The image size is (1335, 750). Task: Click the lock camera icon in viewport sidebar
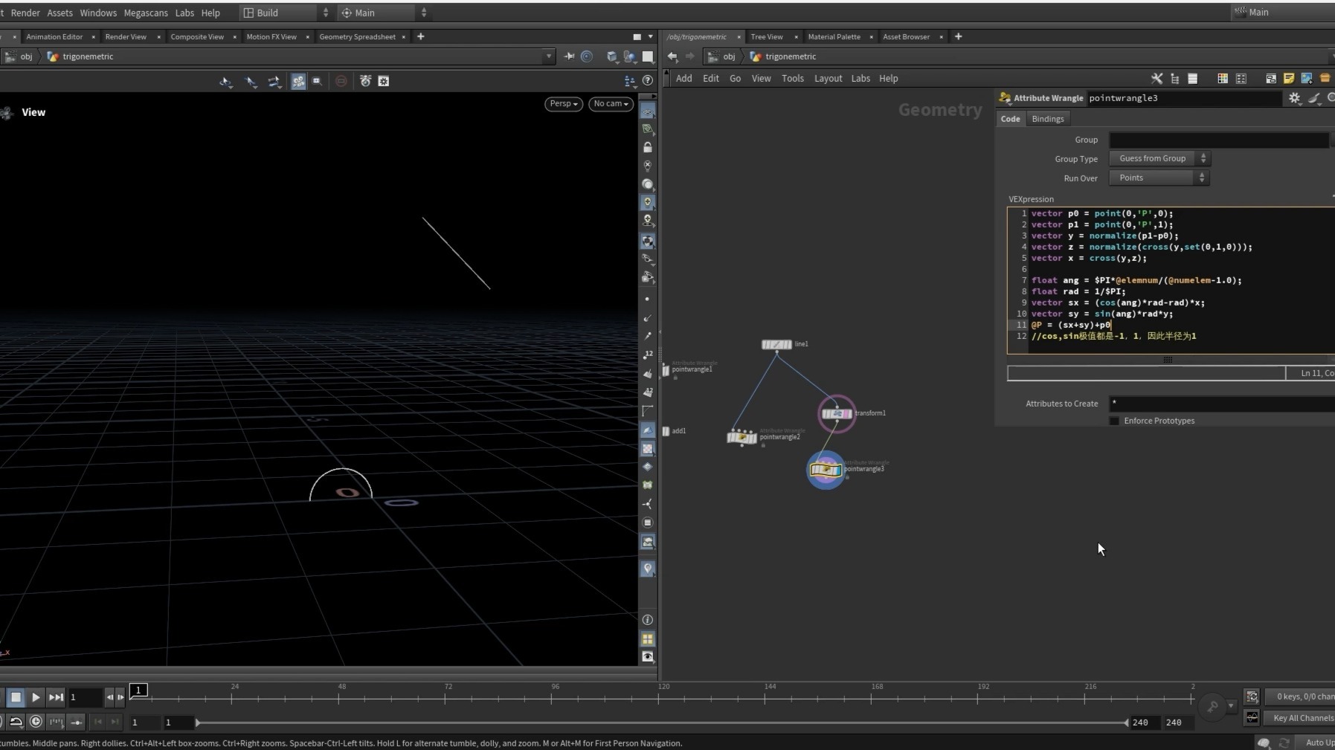click(648, 147)
